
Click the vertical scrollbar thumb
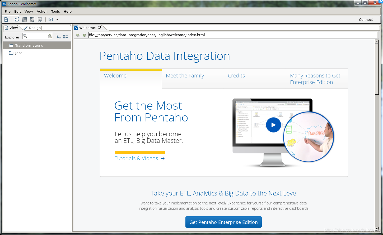tap(377, 69)
